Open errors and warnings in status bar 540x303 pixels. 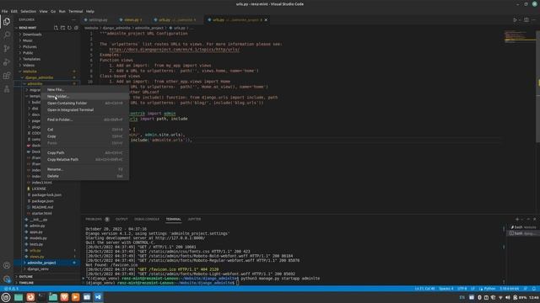tap(11, 289)
